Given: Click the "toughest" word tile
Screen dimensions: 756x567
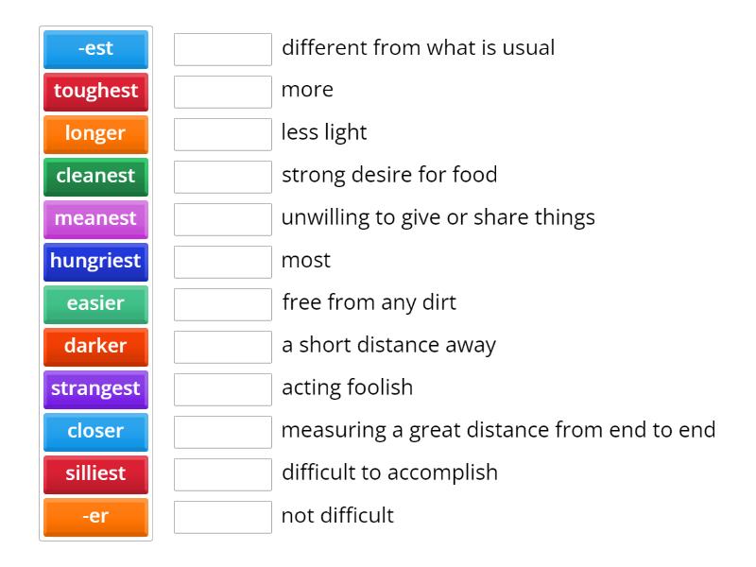Looking at the screenshot, I should (94, 92).
